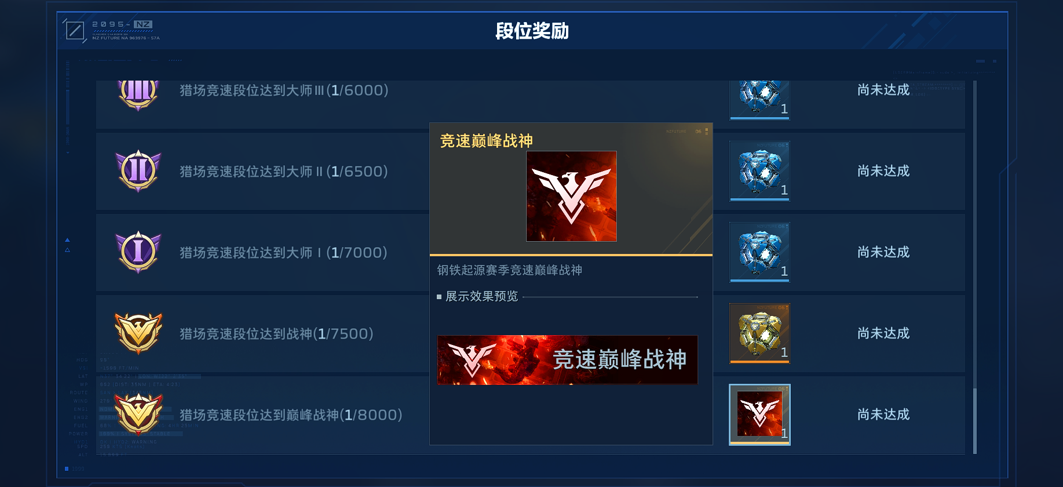Click the Master I rank badge icon
Image resolution: width=1063 pixels, height=487 pixels.
138,252
